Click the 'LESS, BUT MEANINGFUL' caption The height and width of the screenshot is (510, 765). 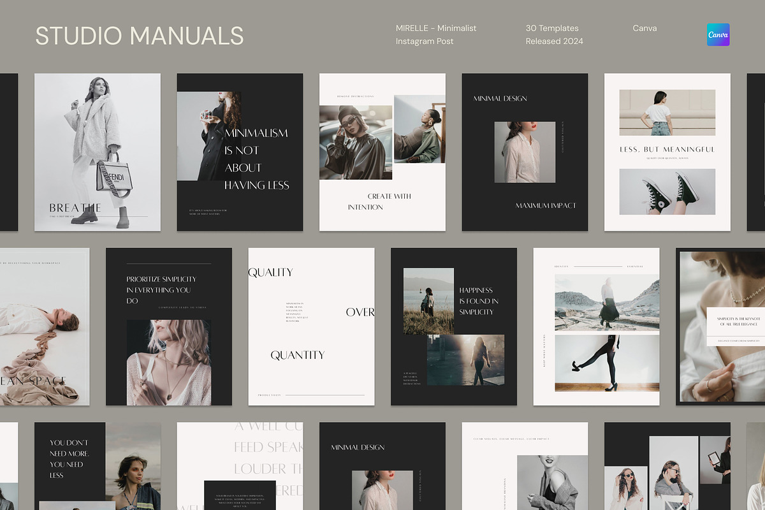click(667, 150)
